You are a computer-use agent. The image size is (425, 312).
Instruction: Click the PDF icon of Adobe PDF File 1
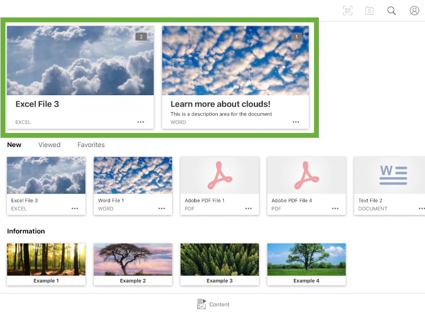point(220,175)
